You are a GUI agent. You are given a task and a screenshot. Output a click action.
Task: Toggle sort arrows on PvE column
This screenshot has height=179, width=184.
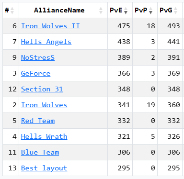[x=126, y=11]
